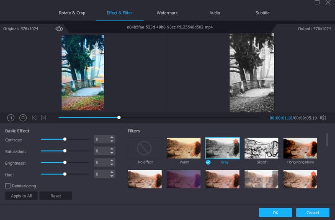Open the Rotate & Crop tab
Viewport: 335px width, 220px height.
(72, 13)
